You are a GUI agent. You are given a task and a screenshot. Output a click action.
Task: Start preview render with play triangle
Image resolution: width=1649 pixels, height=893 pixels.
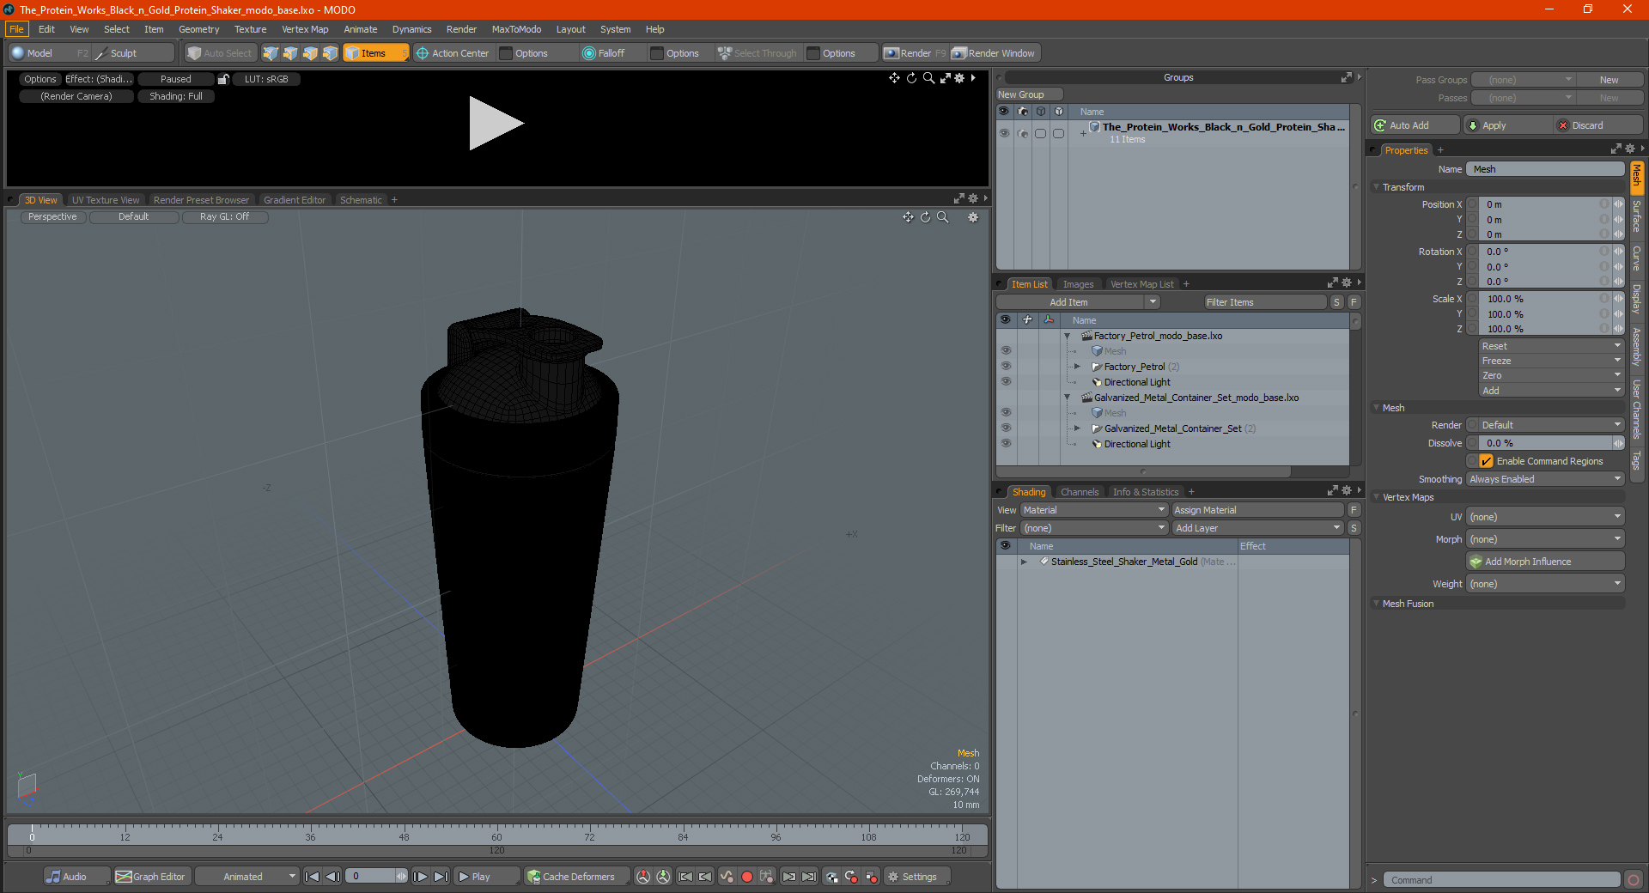click(x=496, y=124)
